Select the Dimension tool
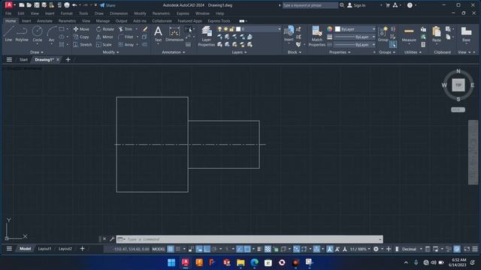Image resolution: width=481 pixels, height=270 pixels. [x=174, y=34]
